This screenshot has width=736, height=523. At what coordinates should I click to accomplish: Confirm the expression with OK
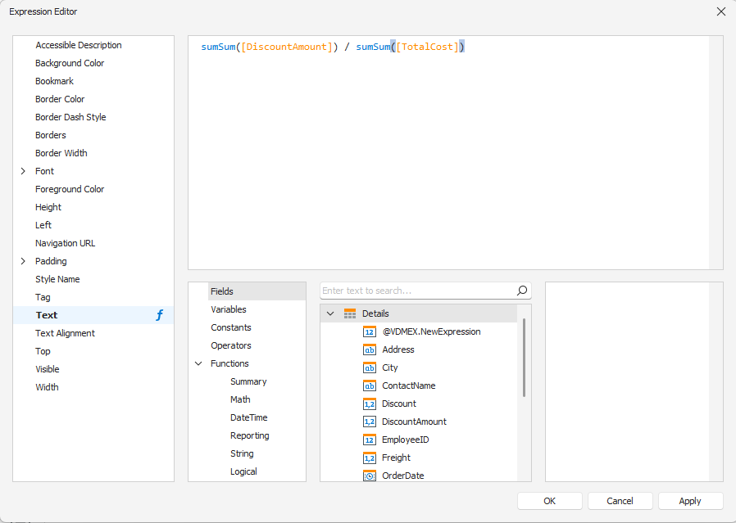[550, 501]
